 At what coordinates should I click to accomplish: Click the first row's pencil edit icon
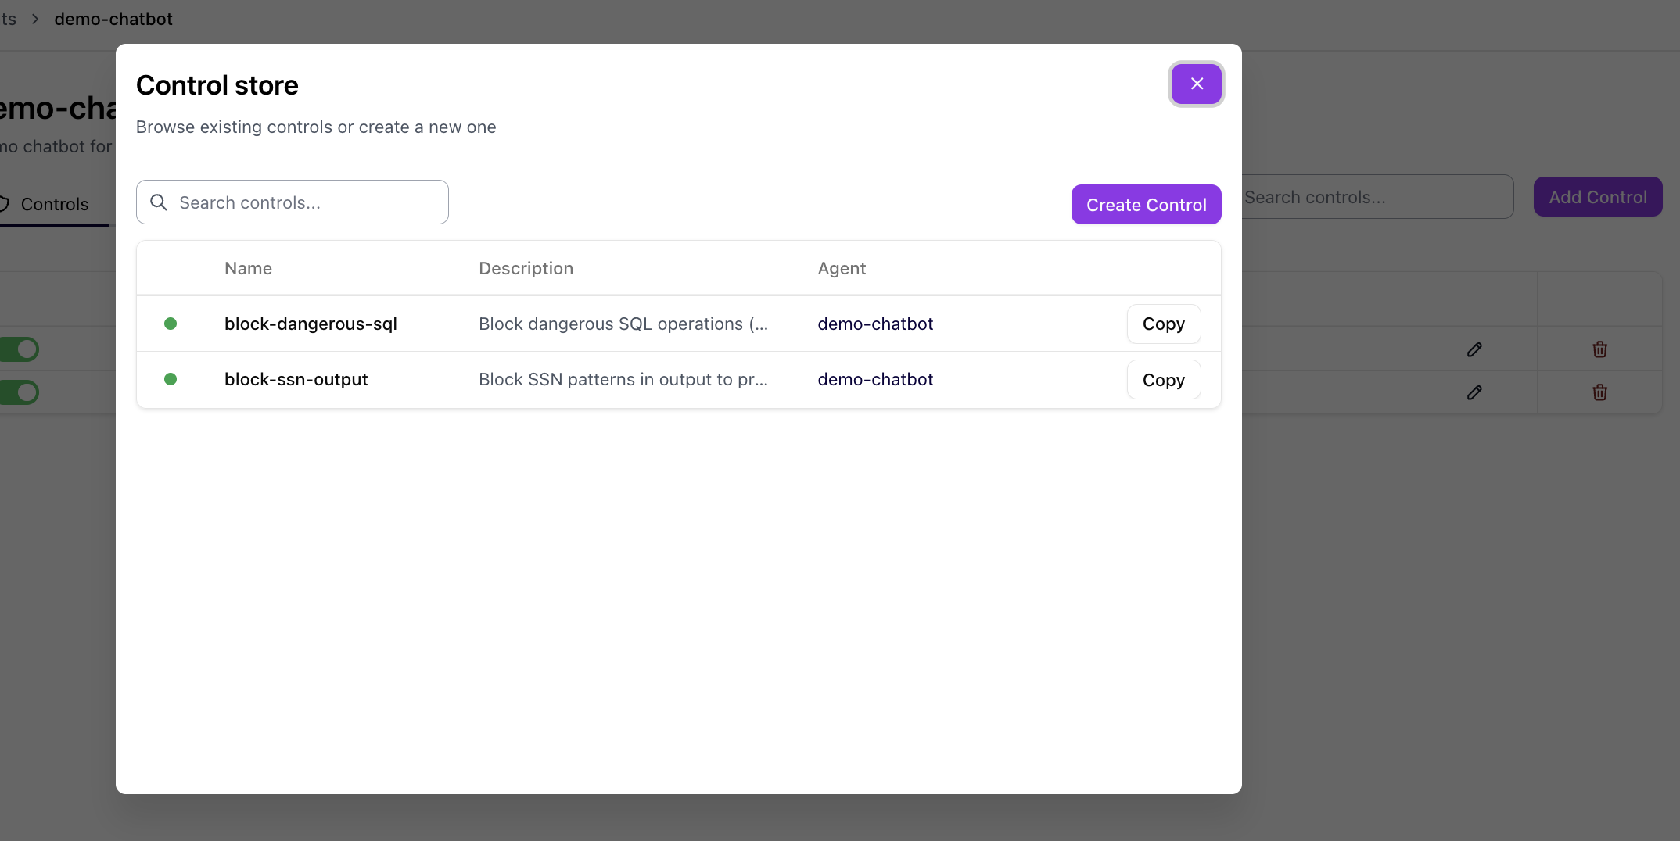[1474, 349]
